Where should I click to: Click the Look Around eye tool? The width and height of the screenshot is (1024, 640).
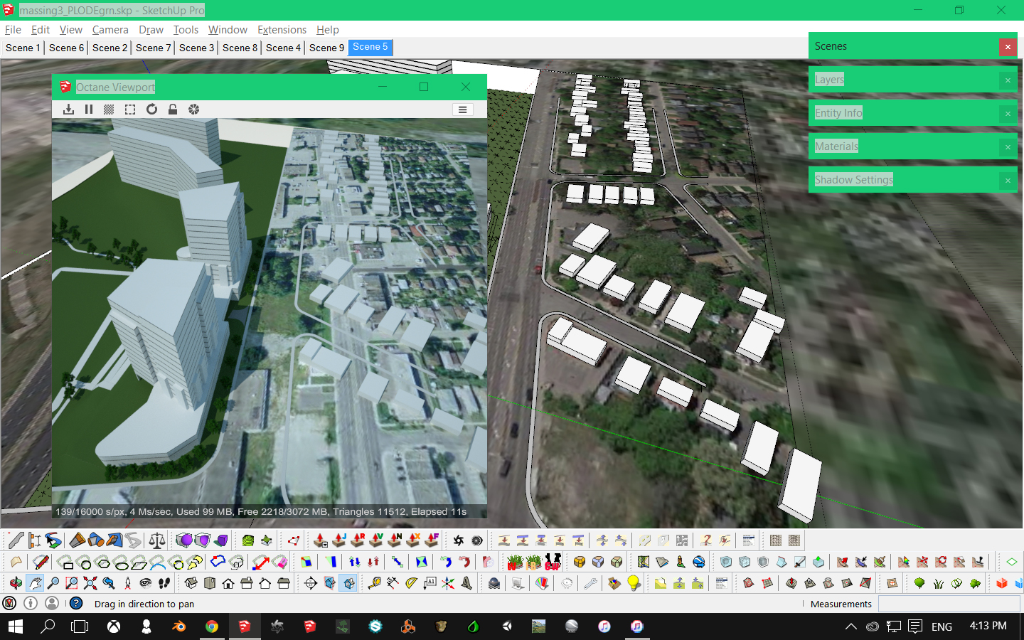[x=146, y=583]
